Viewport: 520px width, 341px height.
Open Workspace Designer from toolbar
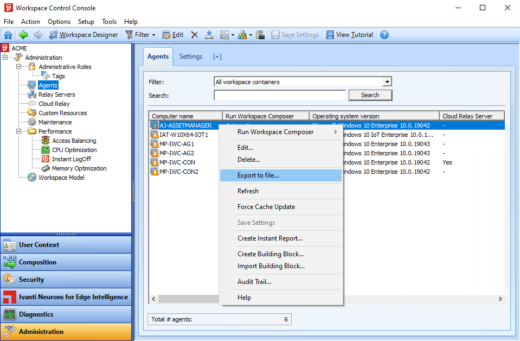tap(84, 35)
